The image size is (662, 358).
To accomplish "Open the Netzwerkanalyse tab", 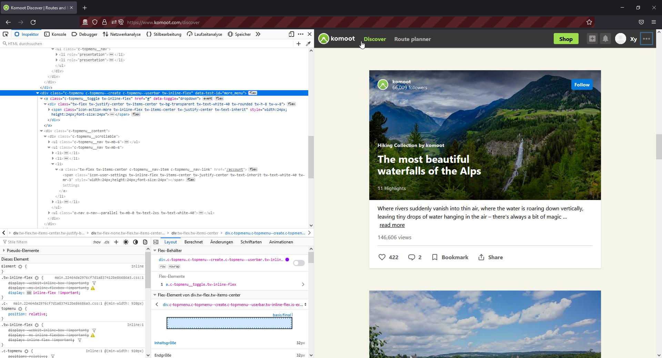I will point(122,34).
